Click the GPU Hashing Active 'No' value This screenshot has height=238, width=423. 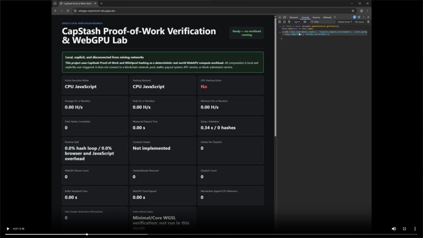pos(204,87)
